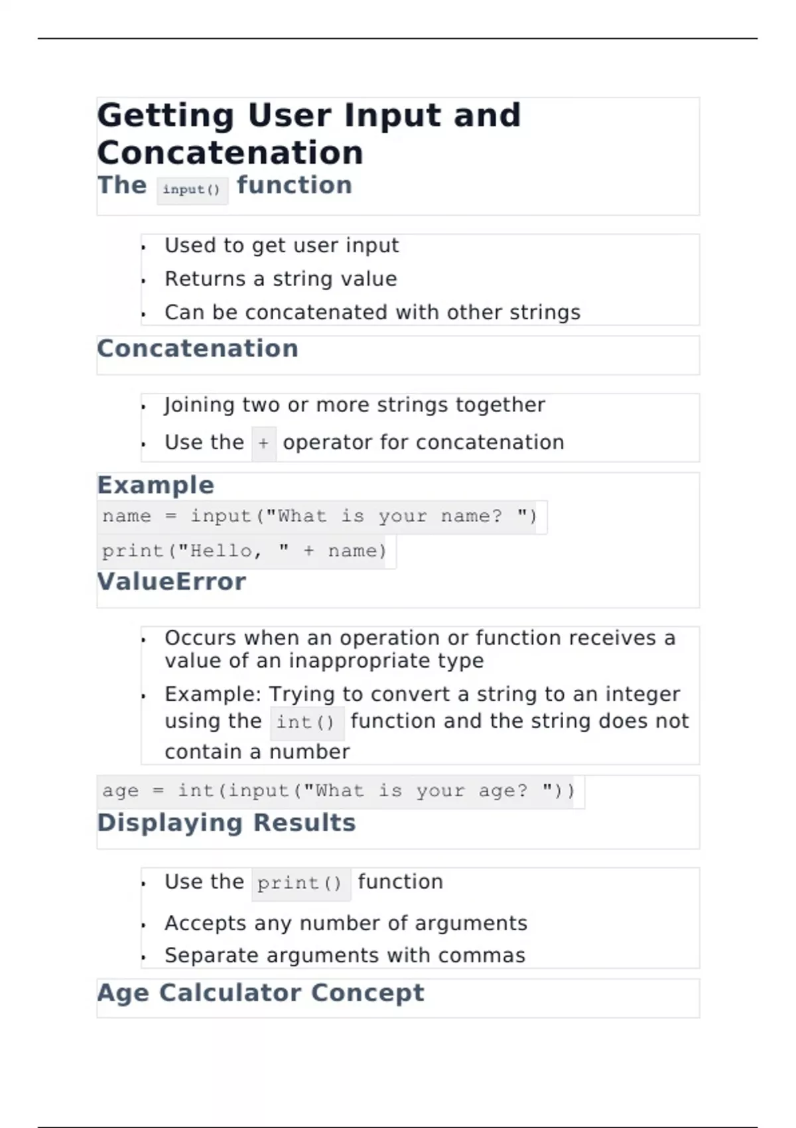Click the Age Calculator Concept heading
Image resolution: width=796 pixels, height=1128 pixels.
pos(261,993)
